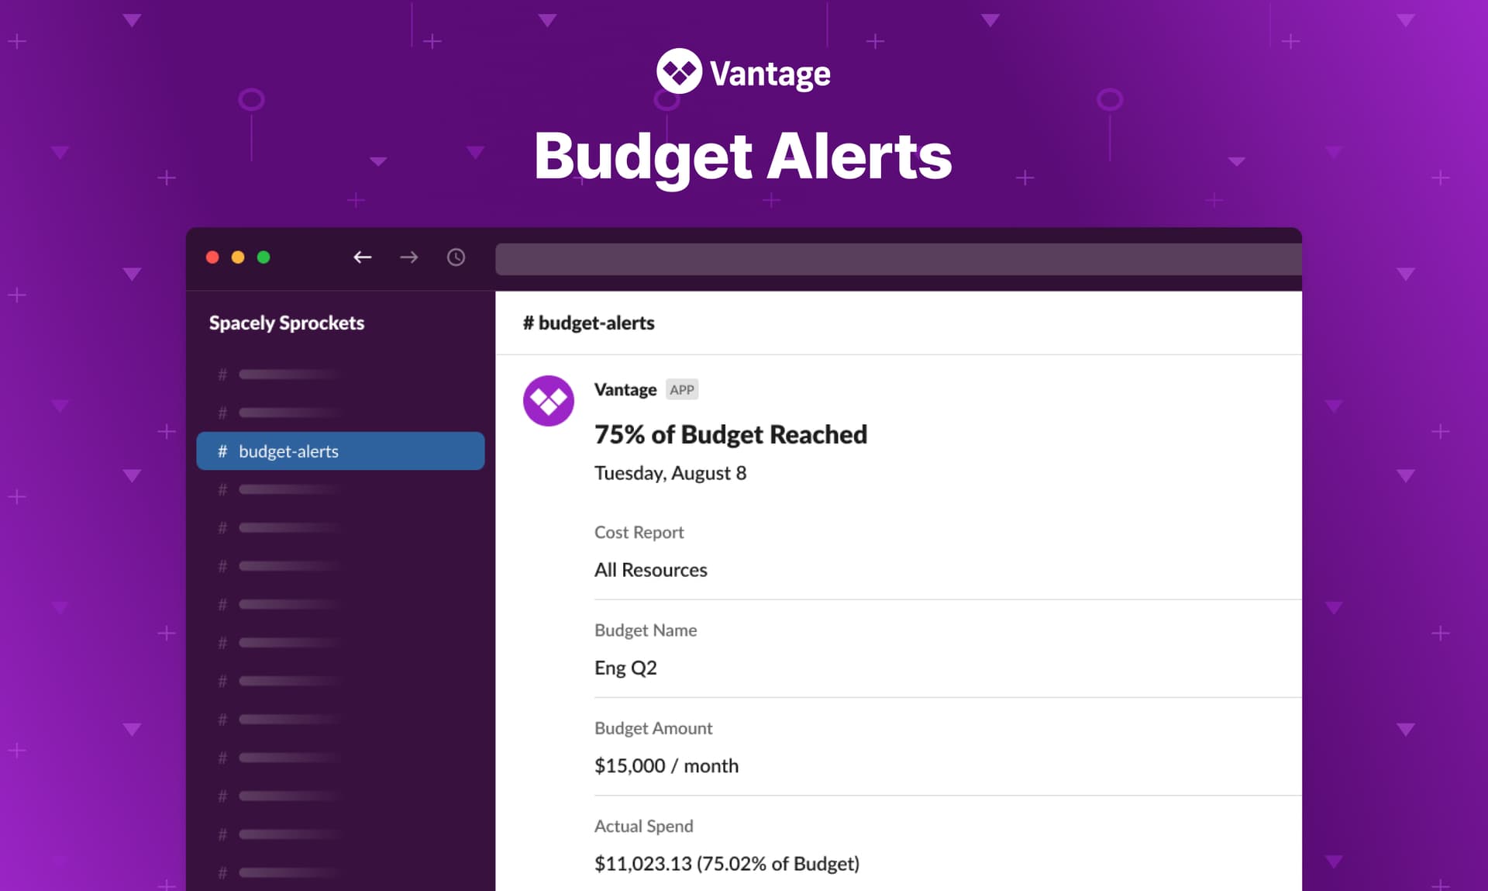Click inside the browser address bar
Image resolution: width=1488 pixels, height=891 pixels.
click(897, 257)
